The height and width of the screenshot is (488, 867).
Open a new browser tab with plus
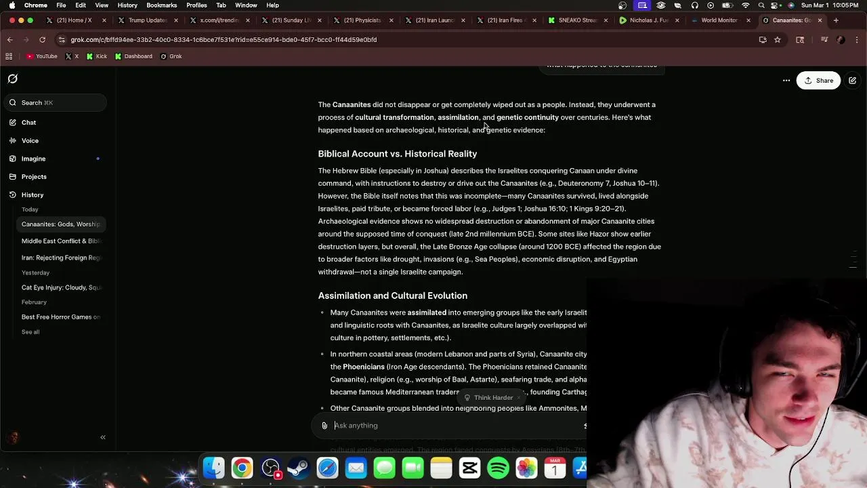click(836, 20)
